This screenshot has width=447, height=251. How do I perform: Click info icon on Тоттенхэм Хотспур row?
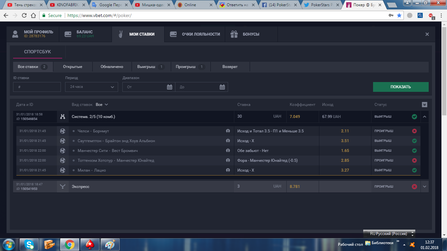pyautogui.click(x=228, y=160)
